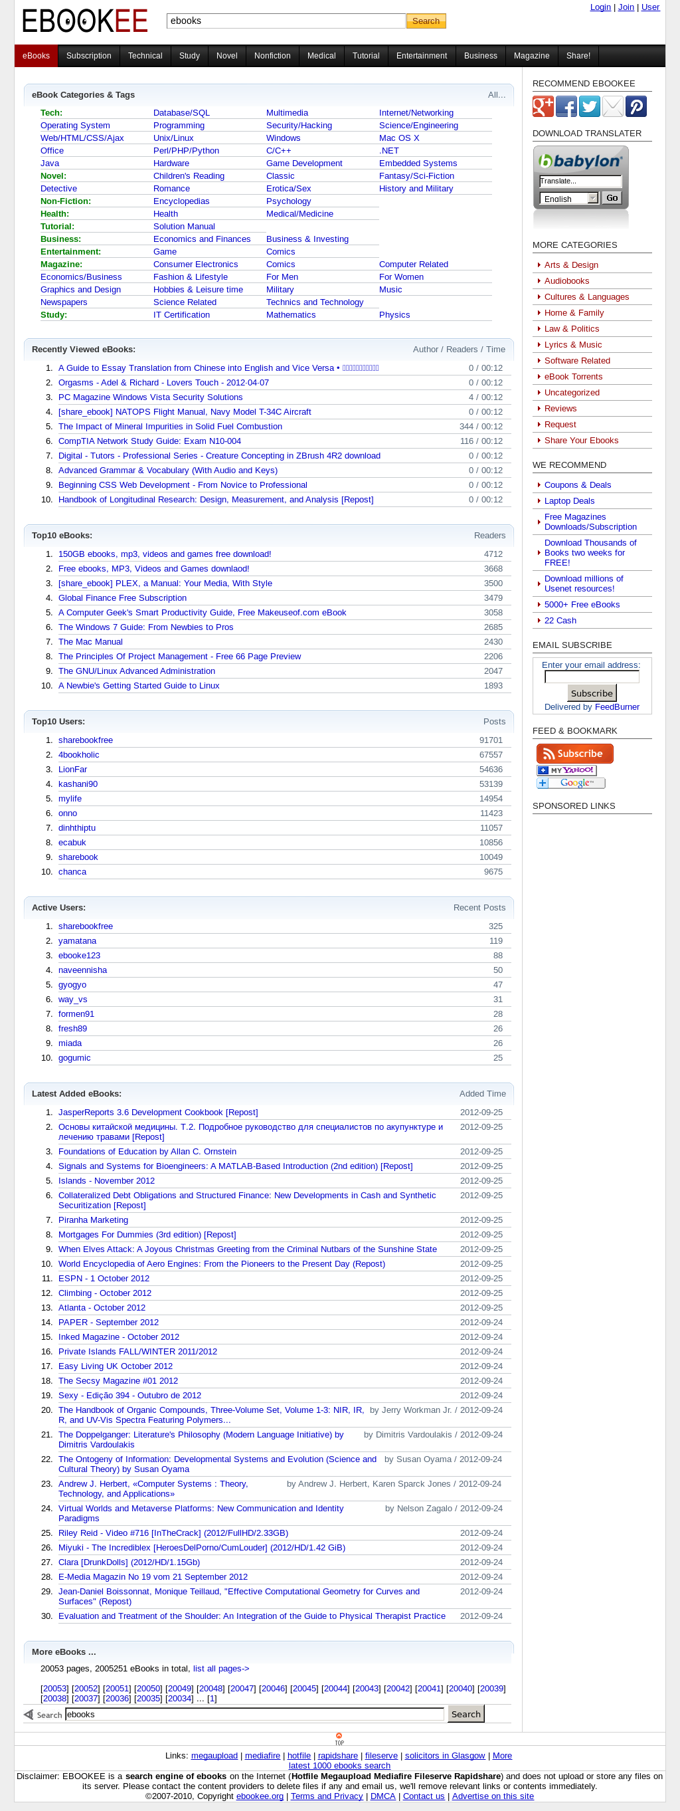Share Ebookee via Twitter icon
Image resolution: width=680 pixels, height=1811 pixels.
tap(590, 106)
